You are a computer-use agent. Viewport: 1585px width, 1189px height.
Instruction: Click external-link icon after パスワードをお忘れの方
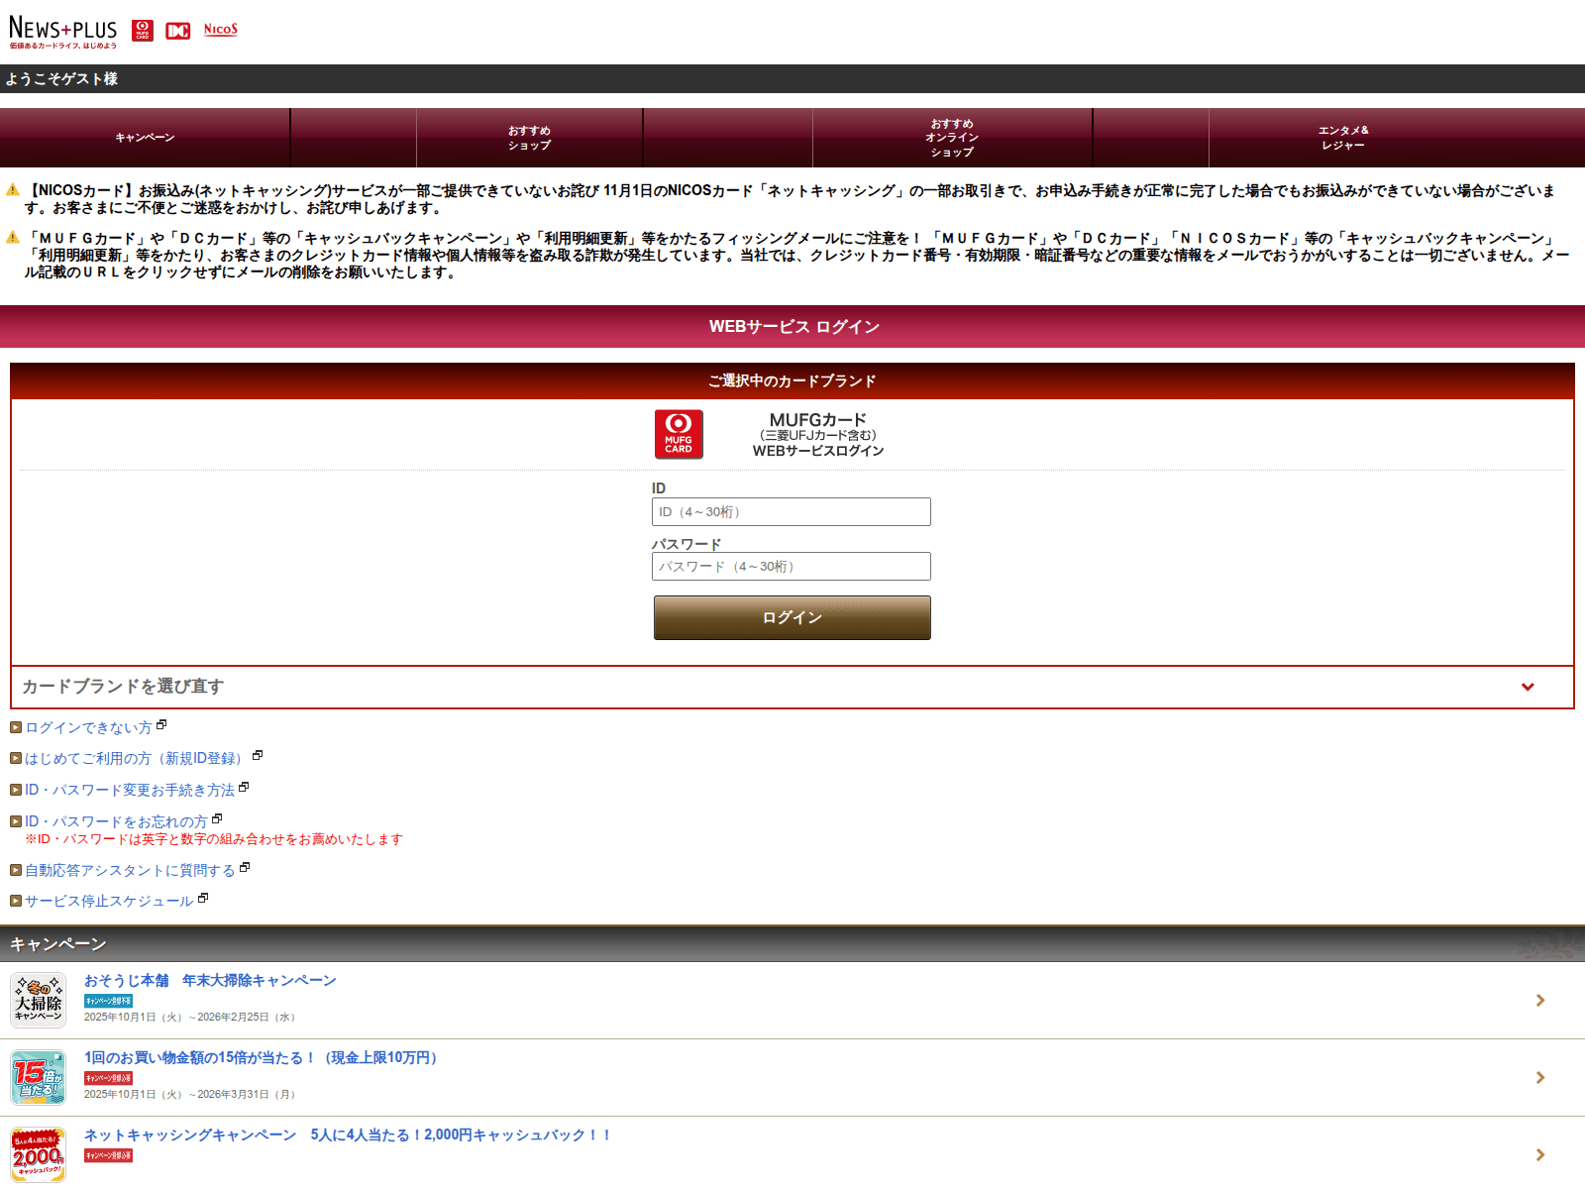(x=217, y=819)
